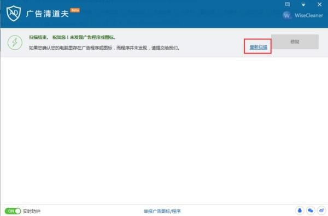The image size is (328, 216).
Task: Toggle the ON real-time protection switch
Action: [x=13, y=211]
